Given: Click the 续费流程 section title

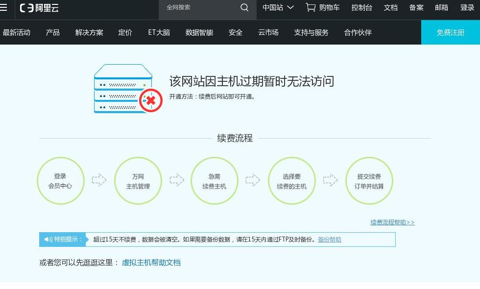Looking at the screenshot, I should (x=235, y=138).
